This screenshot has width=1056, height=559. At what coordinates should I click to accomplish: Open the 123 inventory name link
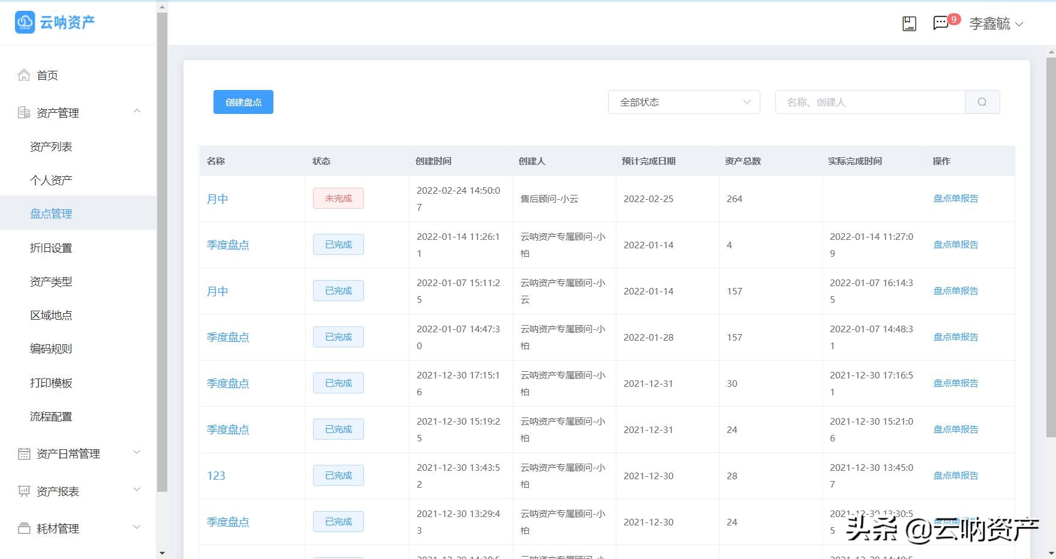(x=216, y=476)
